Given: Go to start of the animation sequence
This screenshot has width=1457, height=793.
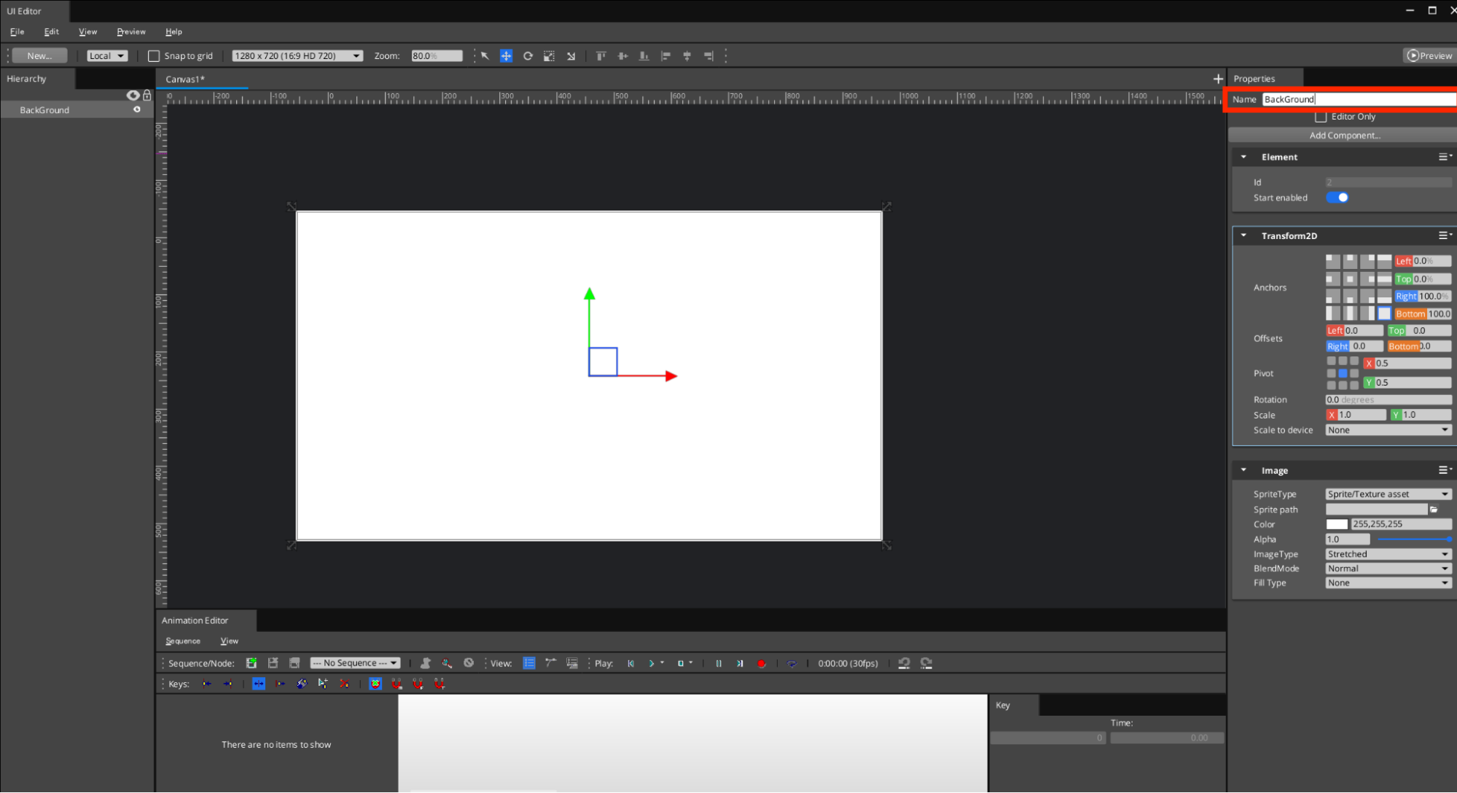Looking at the screenshot, I should (631, 663).
